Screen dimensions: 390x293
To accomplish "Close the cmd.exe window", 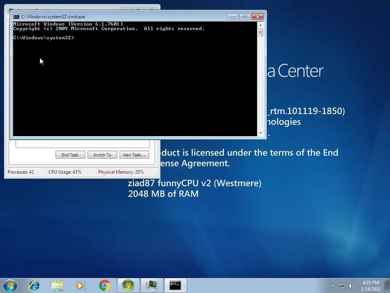I will point(258,17).
